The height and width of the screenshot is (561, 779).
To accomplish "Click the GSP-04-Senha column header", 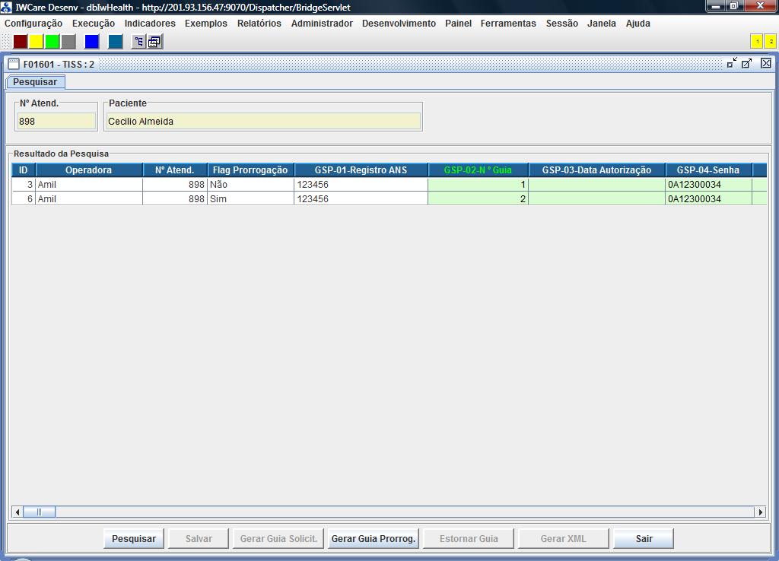I will (708, 170).
